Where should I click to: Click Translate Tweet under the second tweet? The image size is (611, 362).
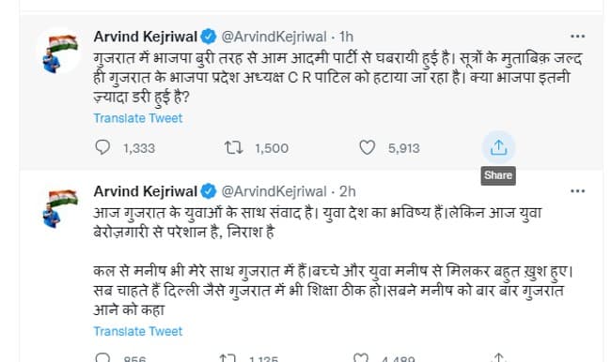pyautogui.click(x=138, y=331)
